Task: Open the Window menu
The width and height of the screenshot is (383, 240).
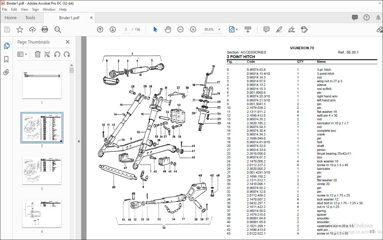Action: 49,9
